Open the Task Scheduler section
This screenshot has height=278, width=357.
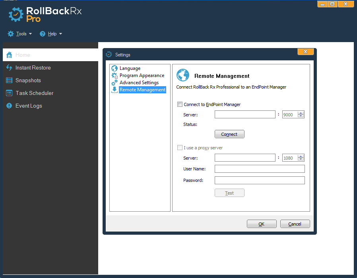pyautogui.click(x=50, y=93)
